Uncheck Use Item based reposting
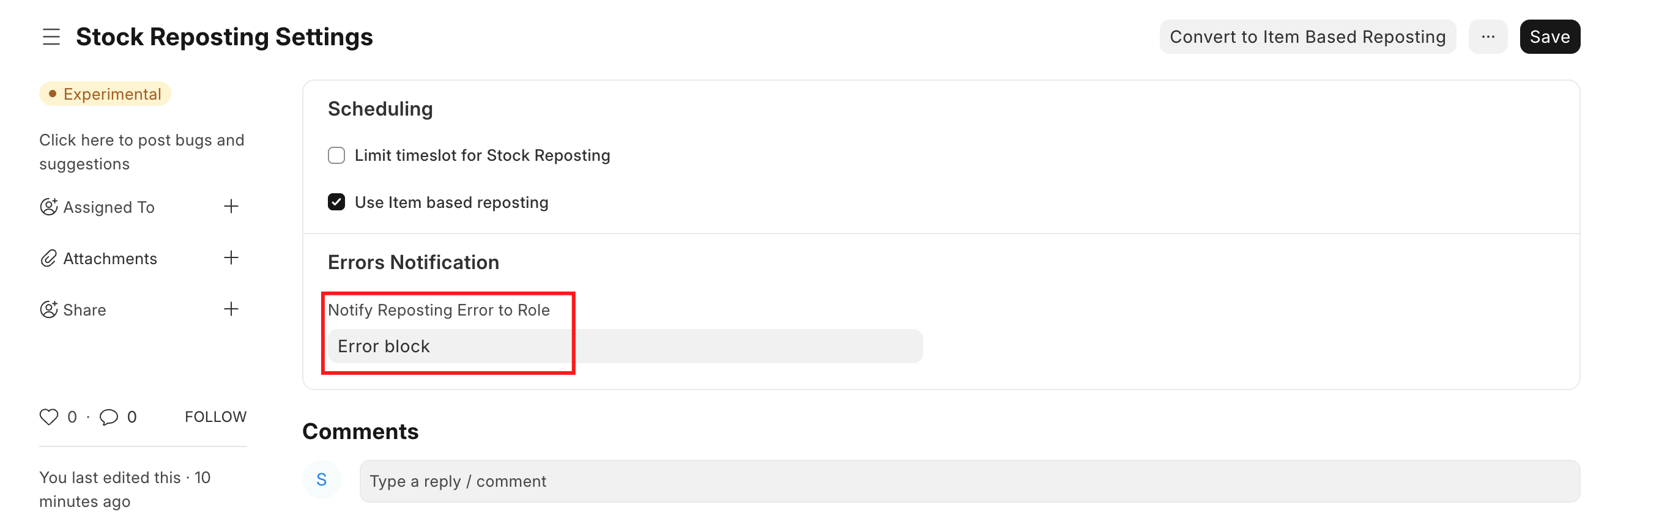 click(x=336, y=202)
